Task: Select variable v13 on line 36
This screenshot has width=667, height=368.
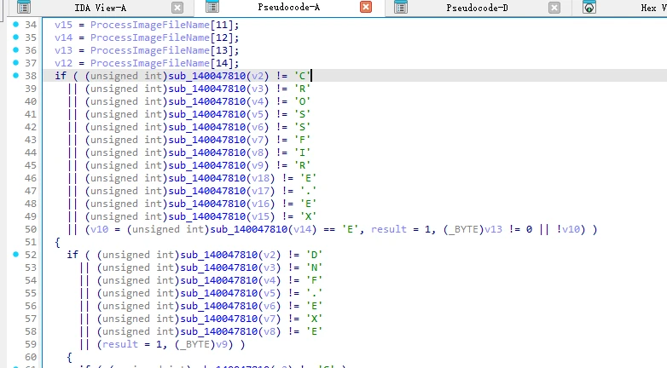Action: 63,50
